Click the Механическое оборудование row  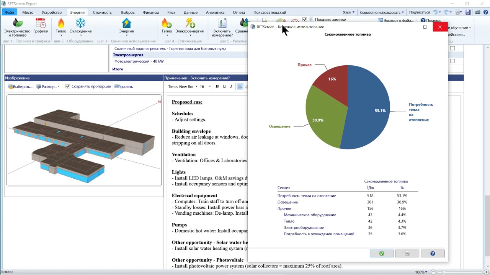347,215
